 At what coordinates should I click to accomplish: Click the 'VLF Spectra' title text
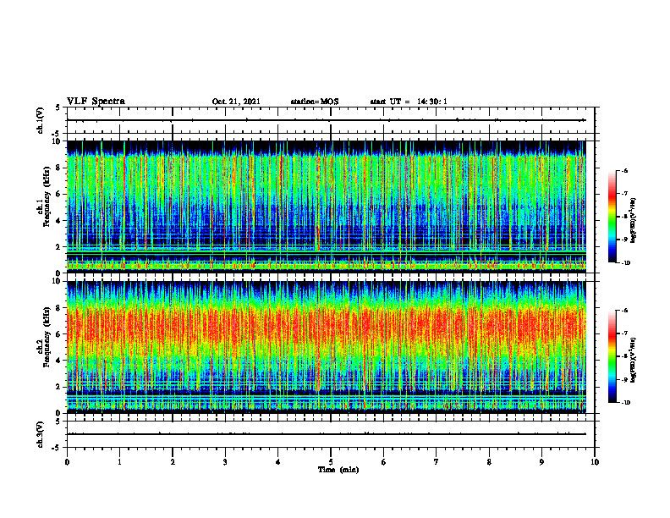[96, 102]
